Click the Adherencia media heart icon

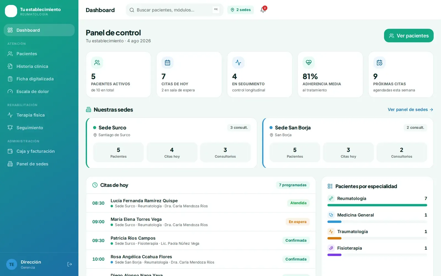pyautogui.click(x=309, y=63)
